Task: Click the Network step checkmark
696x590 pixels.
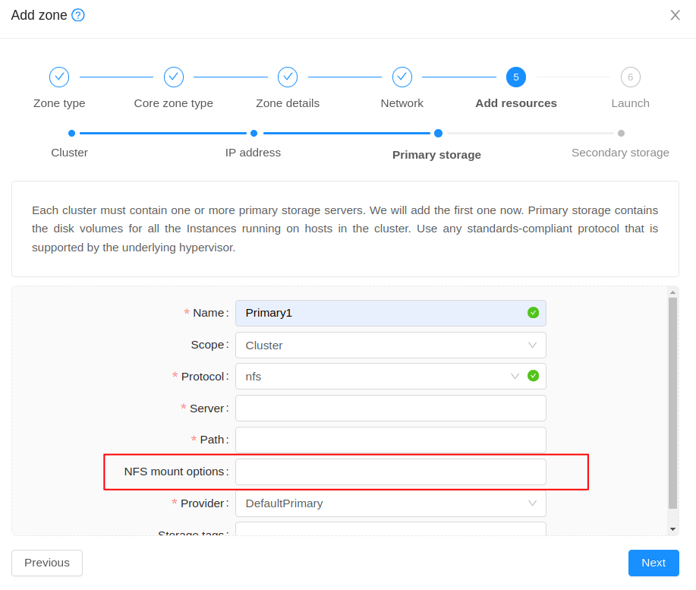Action: [x=402, y=77]
